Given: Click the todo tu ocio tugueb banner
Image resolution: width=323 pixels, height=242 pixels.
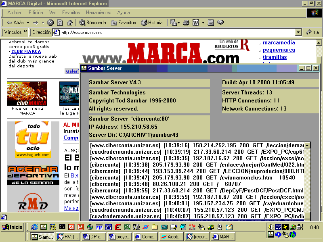Looking at the screenshot, I should coord(33,140).
